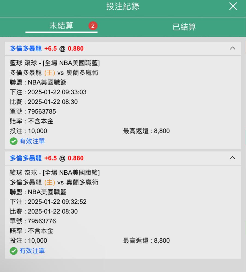Click the 0.880 odds in the second bet header

(75, 158)
